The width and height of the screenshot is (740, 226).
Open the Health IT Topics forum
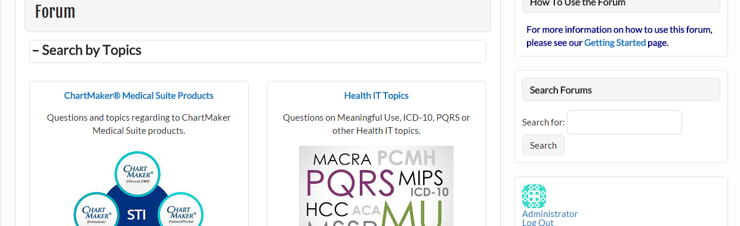click(x=376, y=96)
